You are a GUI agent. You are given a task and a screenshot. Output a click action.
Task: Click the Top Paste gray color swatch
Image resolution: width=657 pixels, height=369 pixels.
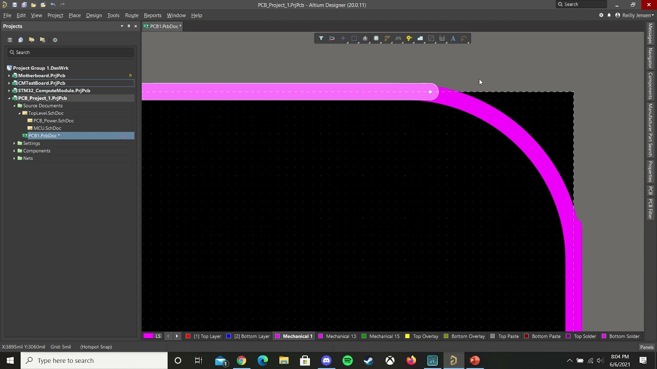click(x=493, y=336)
